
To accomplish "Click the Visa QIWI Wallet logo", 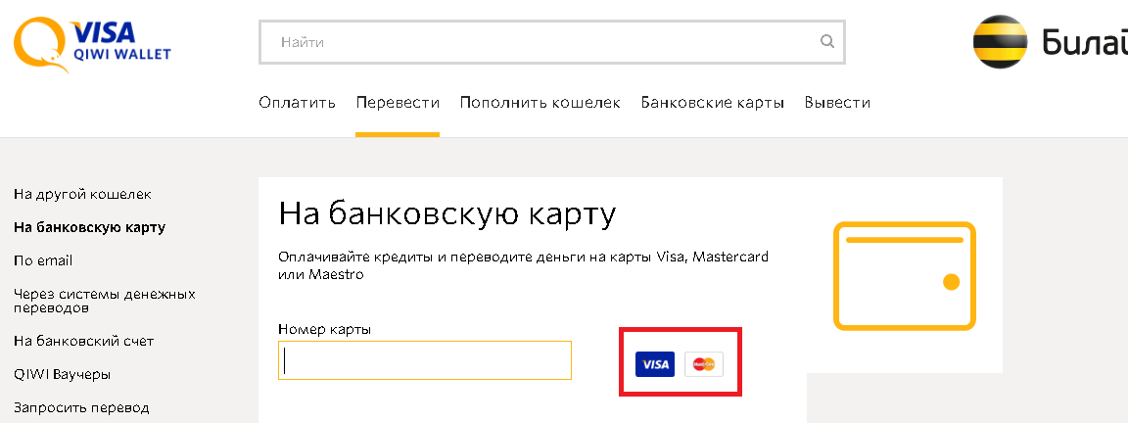I will click(x=91, y=44).
